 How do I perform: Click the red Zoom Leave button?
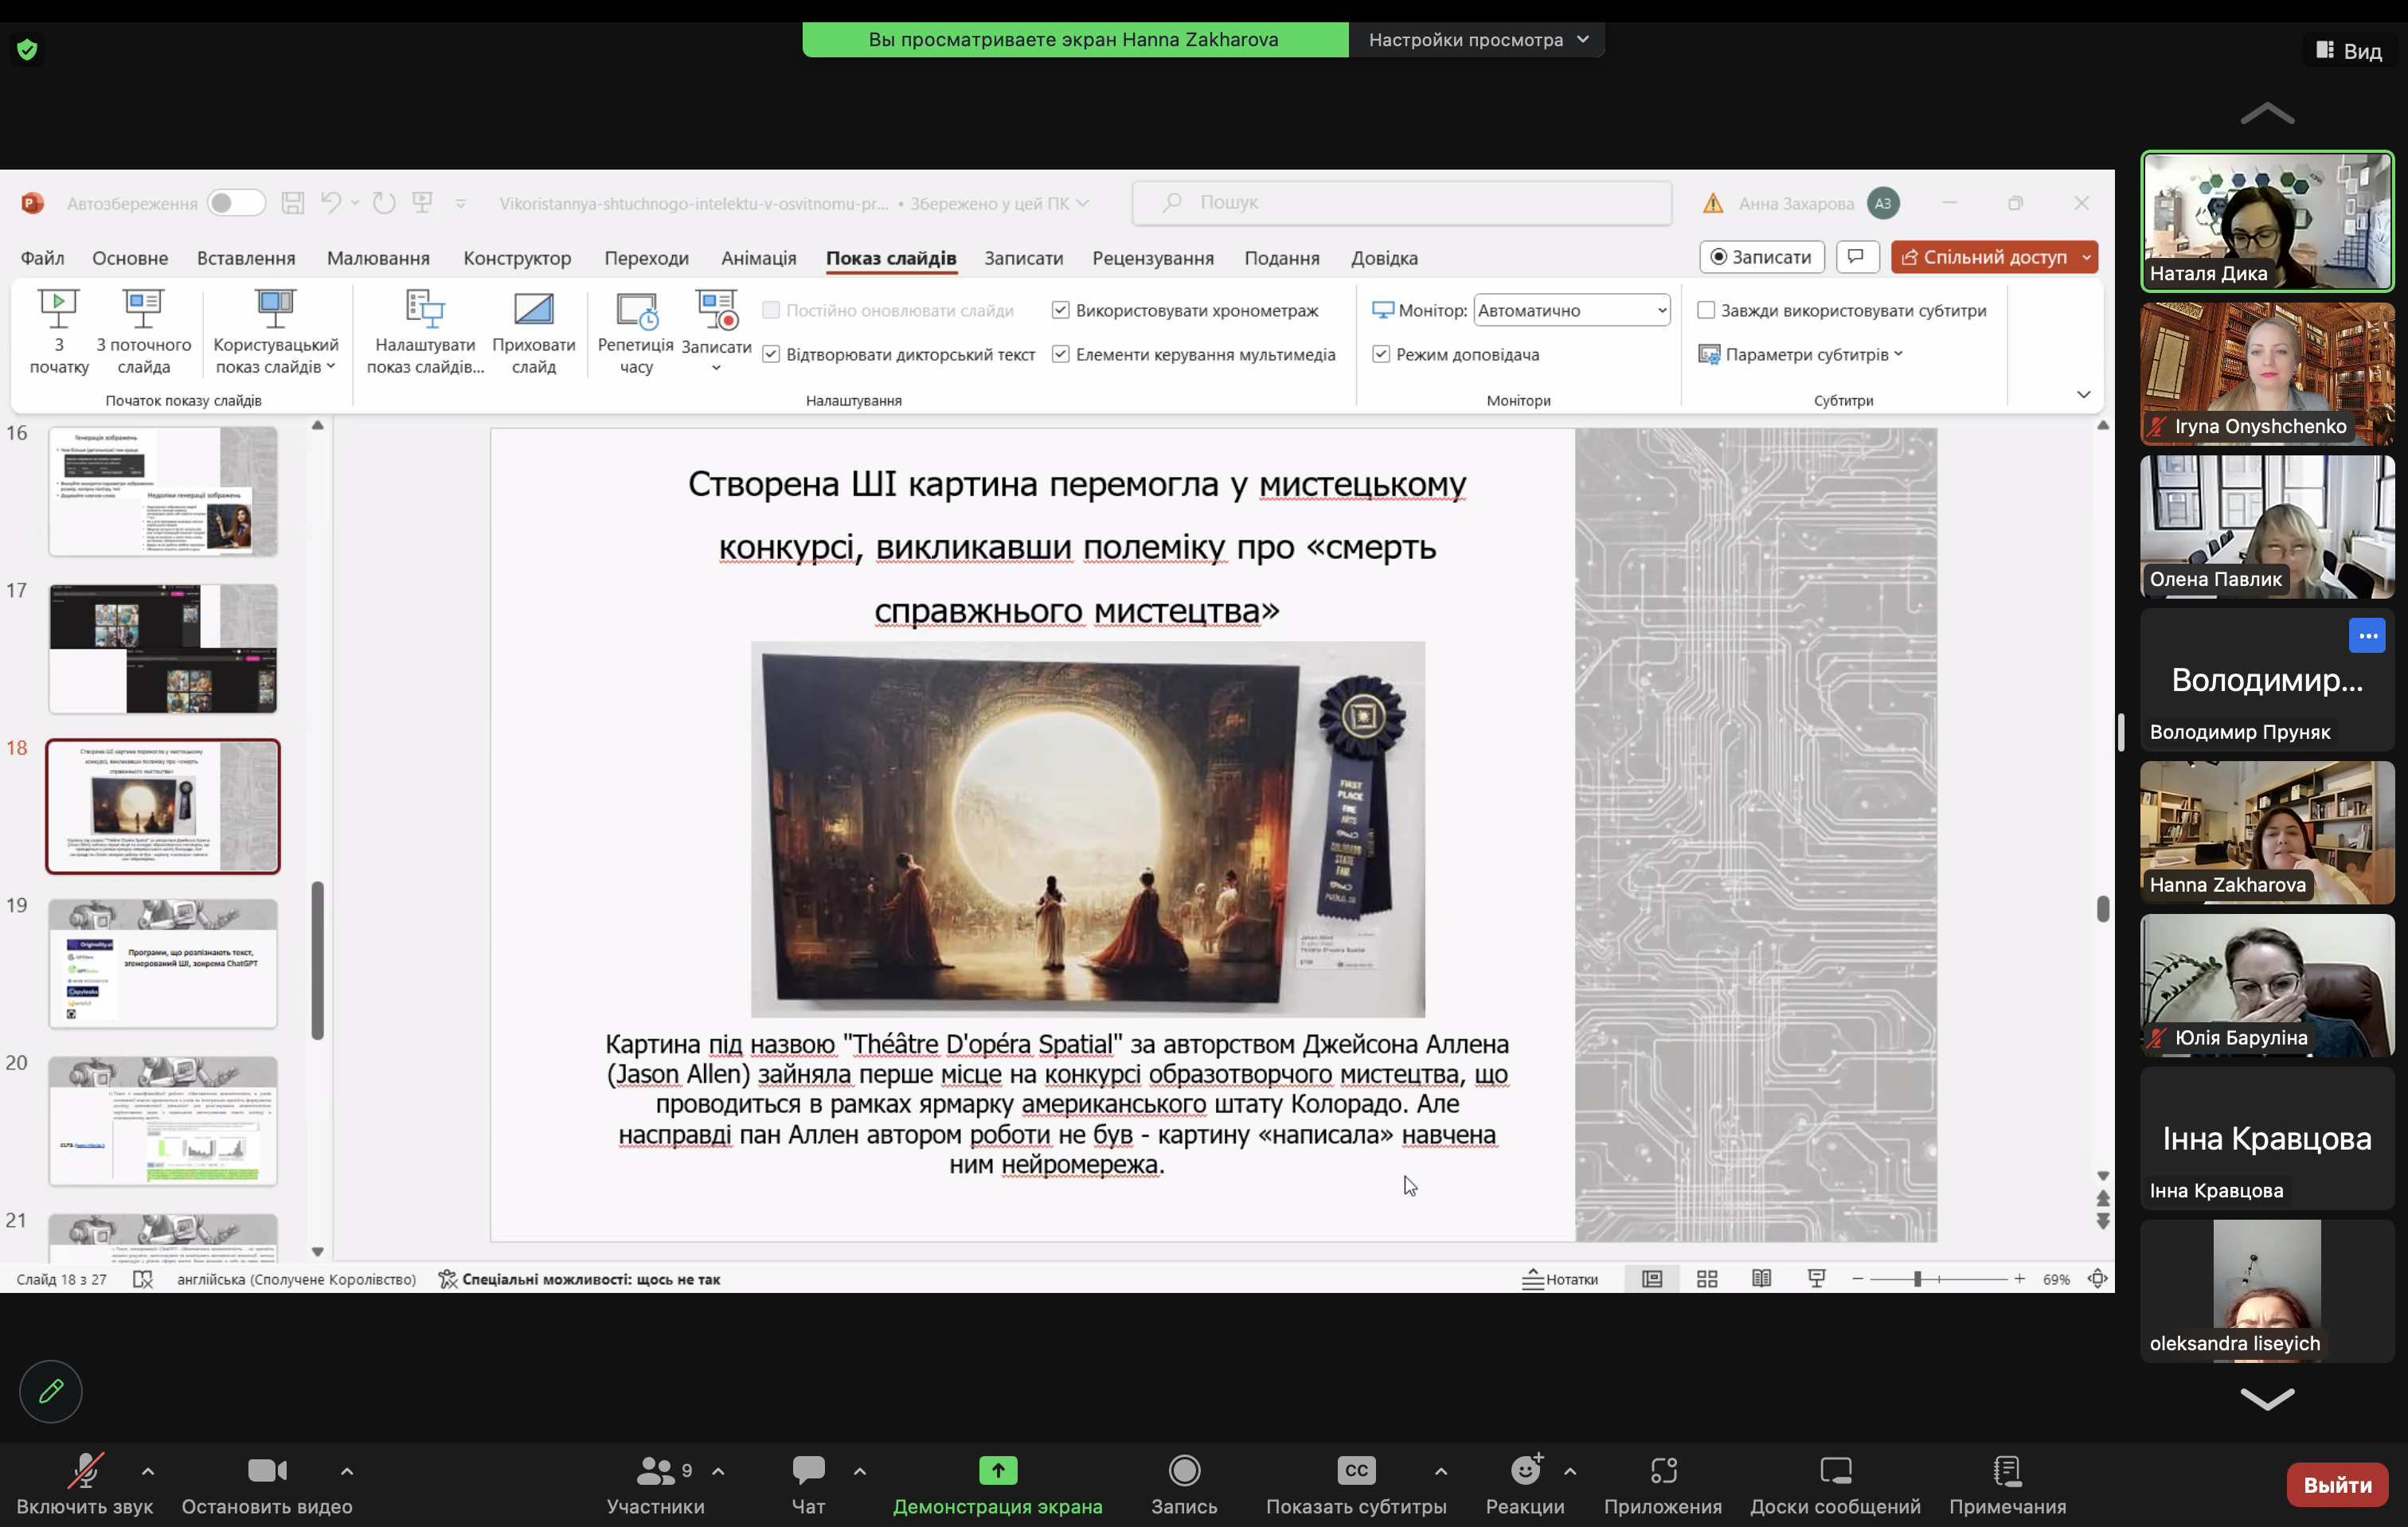(2336, 1484)
